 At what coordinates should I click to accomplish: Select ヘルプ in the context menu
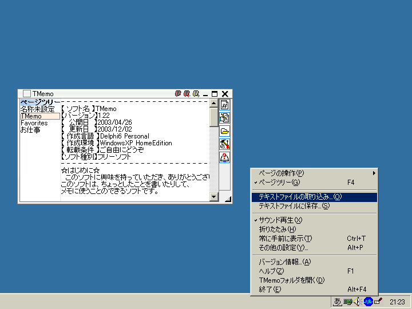point(315,271)
